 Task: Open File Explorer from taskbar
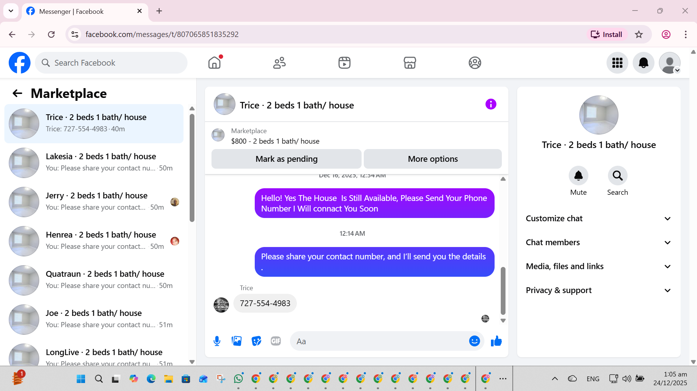point(168,379)
